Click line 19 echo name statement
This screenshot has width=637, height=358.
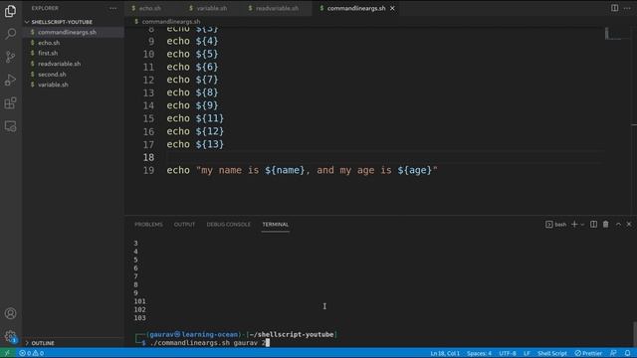point(302,170)
